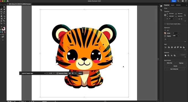Click the thumbs up feedback icon

pos(70,73)
